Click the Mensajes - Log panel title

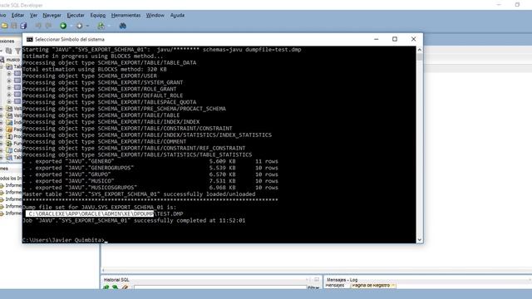342,280
